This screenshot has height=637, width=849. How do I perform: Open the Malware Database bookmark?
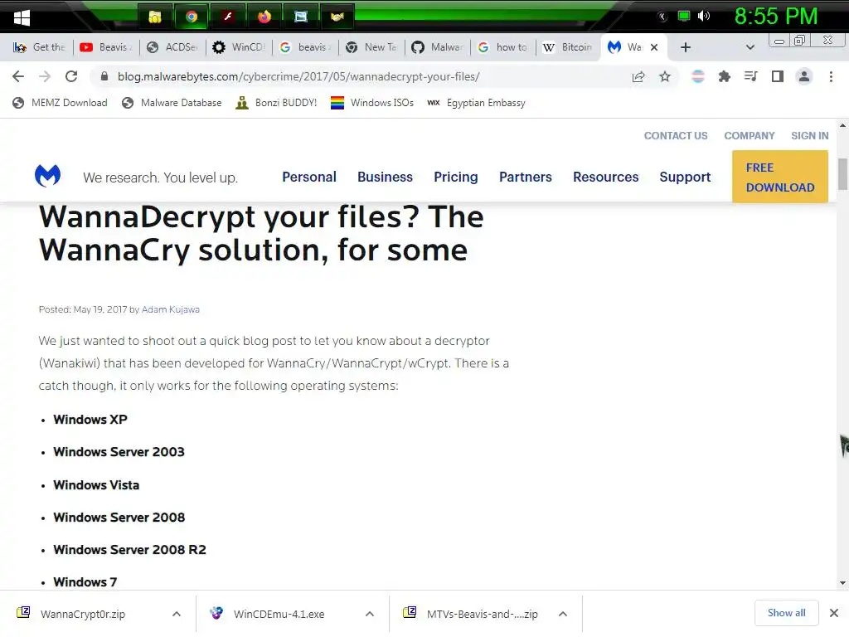(x=172, y=103)
